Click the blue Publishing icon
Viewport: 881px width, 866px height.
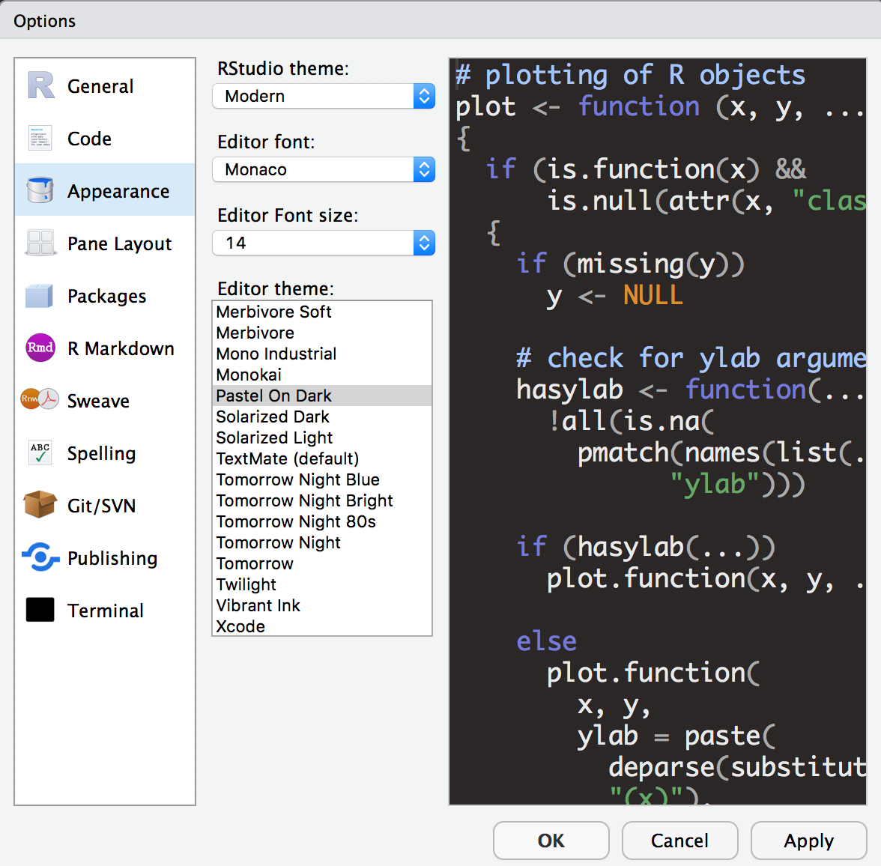(40, 557)
